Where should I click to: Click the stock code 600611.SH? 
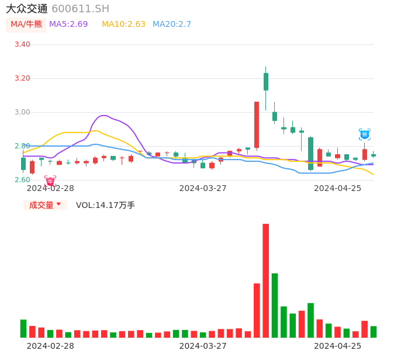click(x=80, y=9)
